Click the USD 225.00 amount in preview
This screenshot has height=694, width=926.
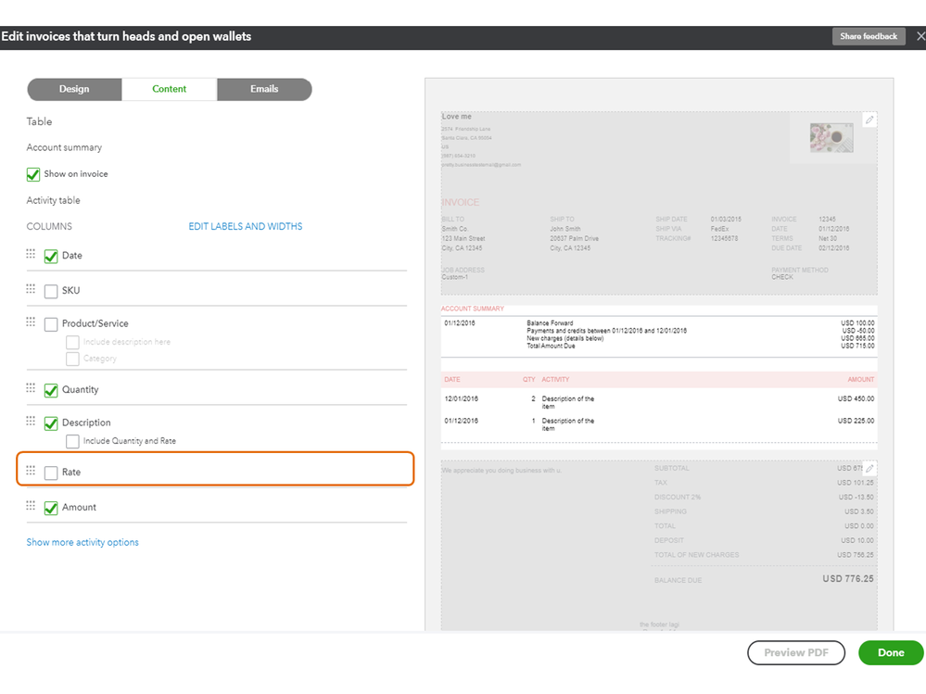[856, 421]
